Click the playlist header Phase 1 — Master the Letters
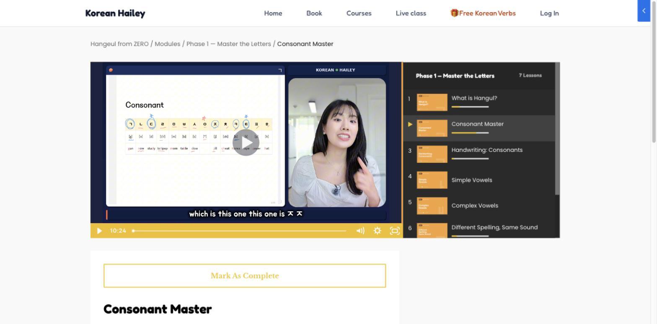Screen dimensions: 657x324 (455, 76)
